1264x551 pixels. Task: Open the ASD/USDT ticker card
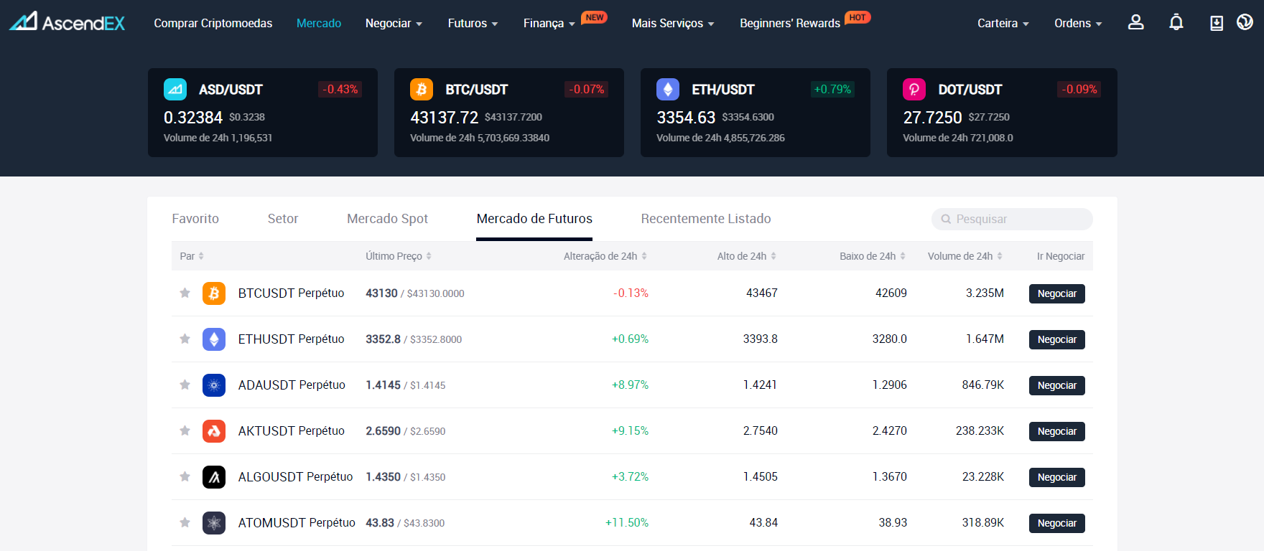(x=263, y=113)
